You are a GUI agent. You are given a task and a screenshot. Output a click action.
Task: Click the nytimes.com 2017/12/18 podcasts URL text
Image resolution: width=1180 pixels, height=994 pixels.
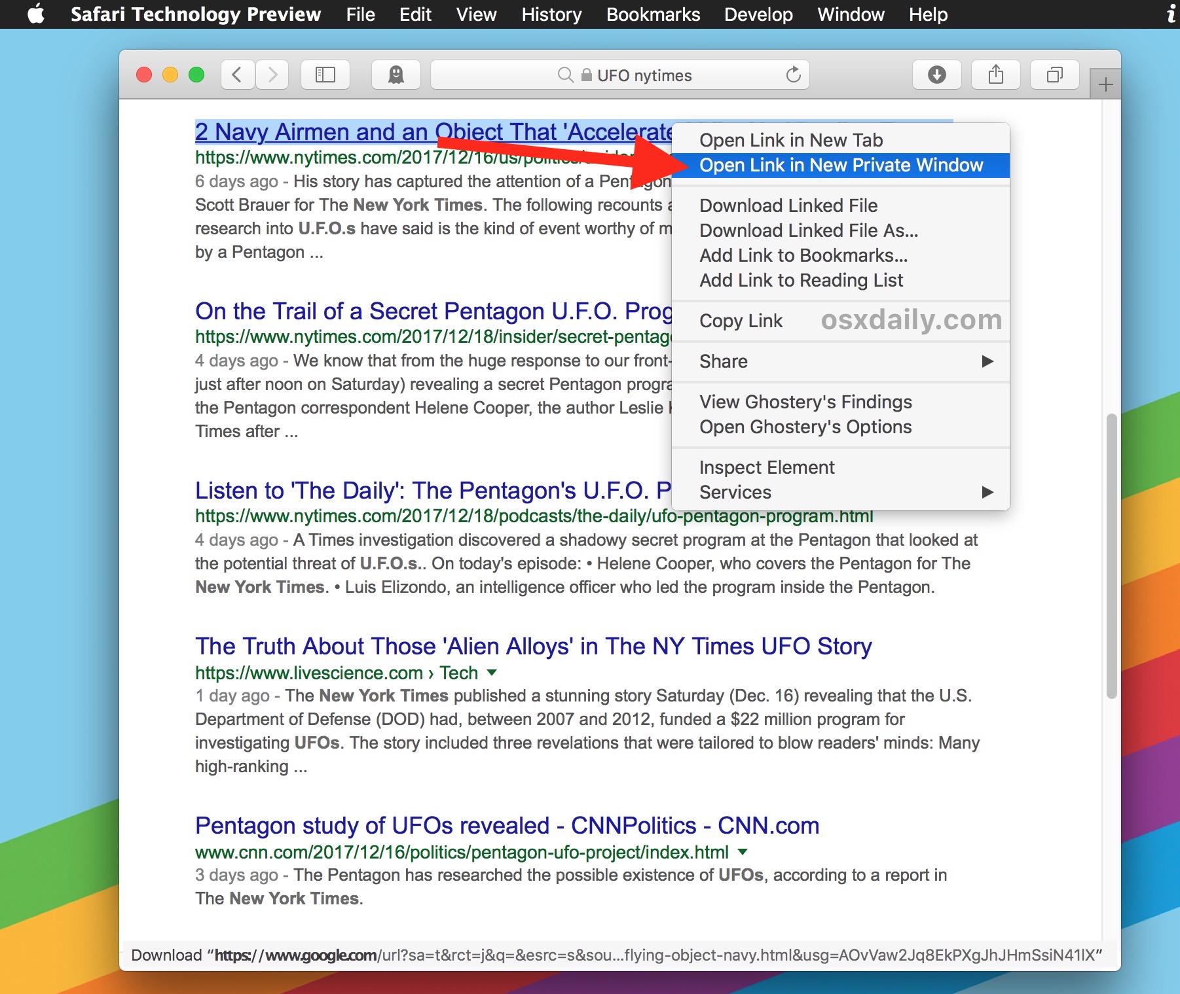click(534, 516)
